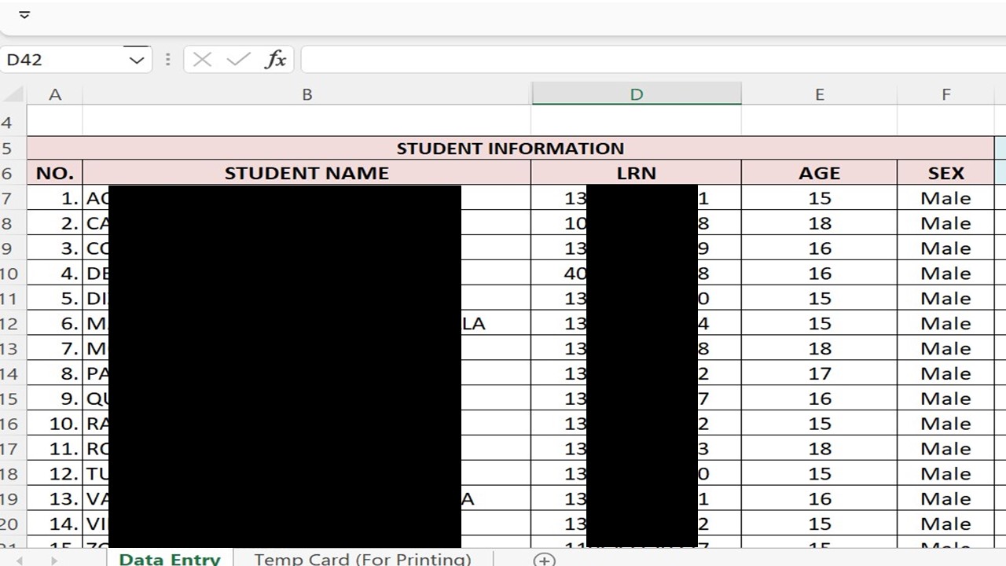Click the Select All corner triangle
The height and width of the screenshot is (566, 1006).
click(13, 94)
